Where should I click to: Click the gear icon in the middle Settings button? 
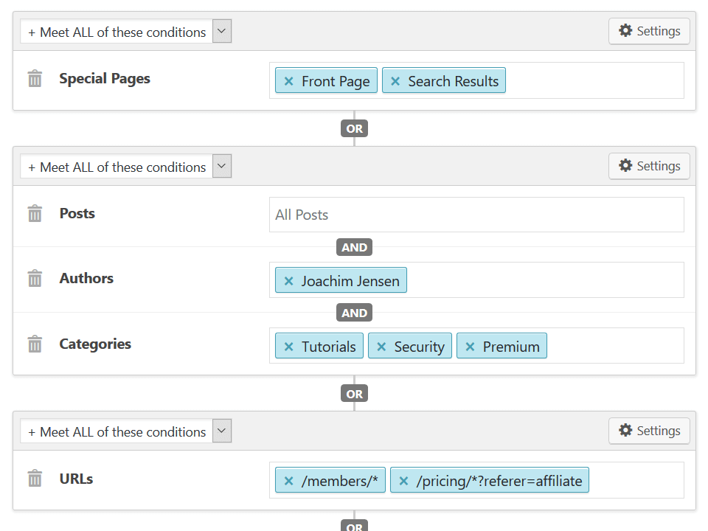[x=626, y=166]
